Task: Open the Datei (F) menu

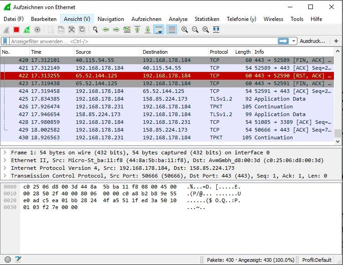Action: 14,19
